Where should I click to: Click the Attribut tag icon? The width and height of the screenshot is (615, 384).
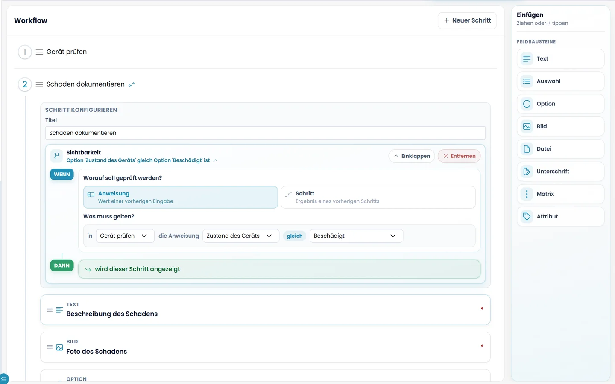[527, 217]
